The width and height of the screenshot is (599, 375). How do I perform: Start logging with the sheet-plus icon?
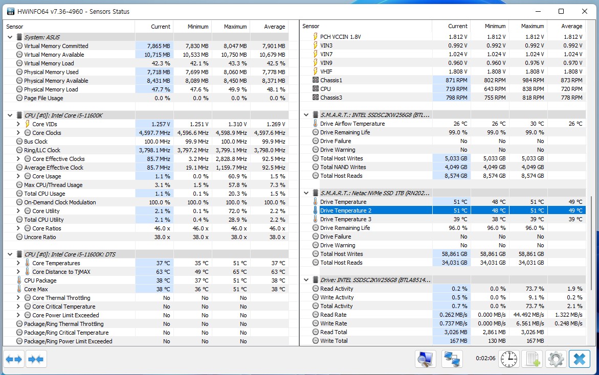pos(533,359)
